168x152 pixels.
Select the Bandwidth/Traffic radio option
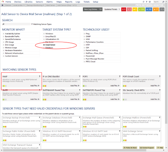[x=4, y=37]
